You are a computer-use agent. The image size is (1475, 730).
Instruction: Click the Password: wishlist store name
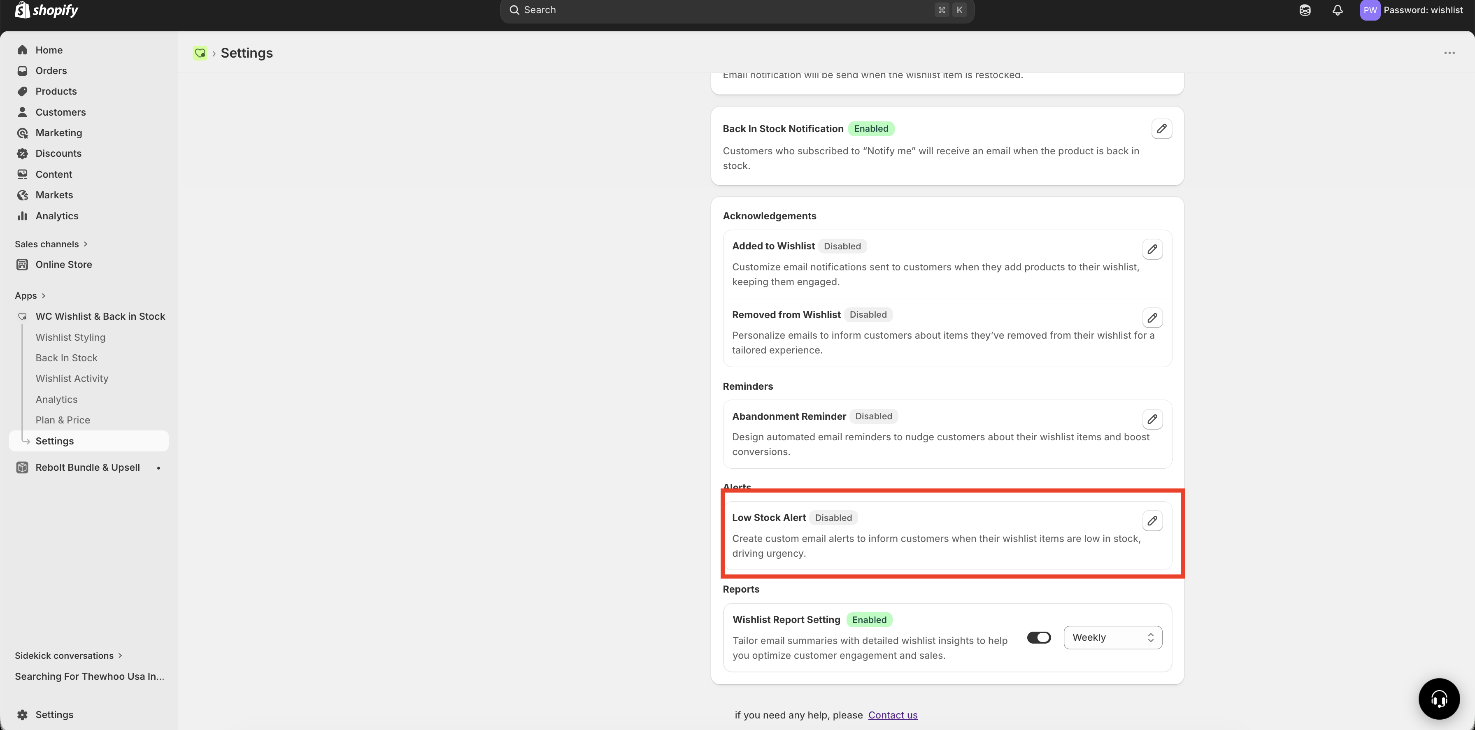[x=1424, y=10]
